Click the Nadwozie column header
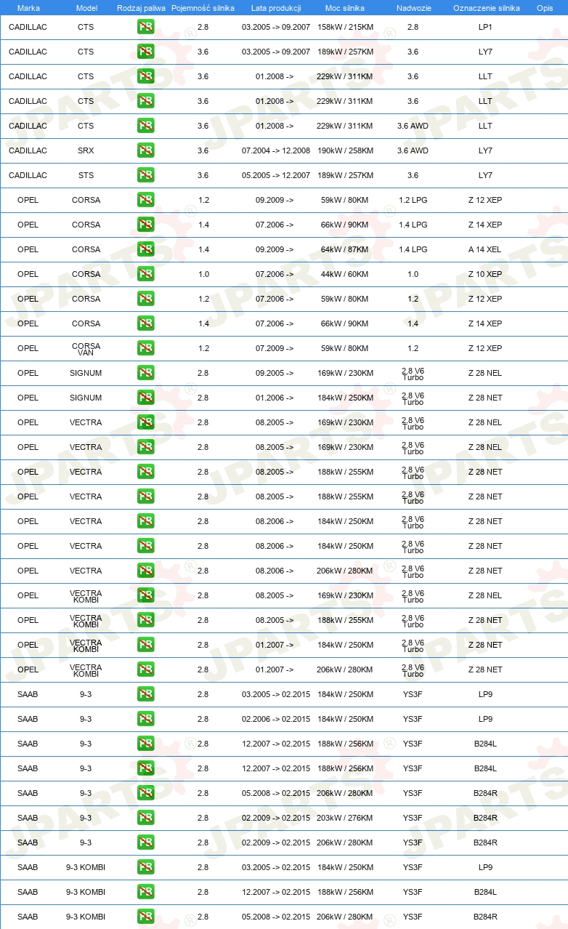Viewport: 568px width, 929px height. point(413,8)
